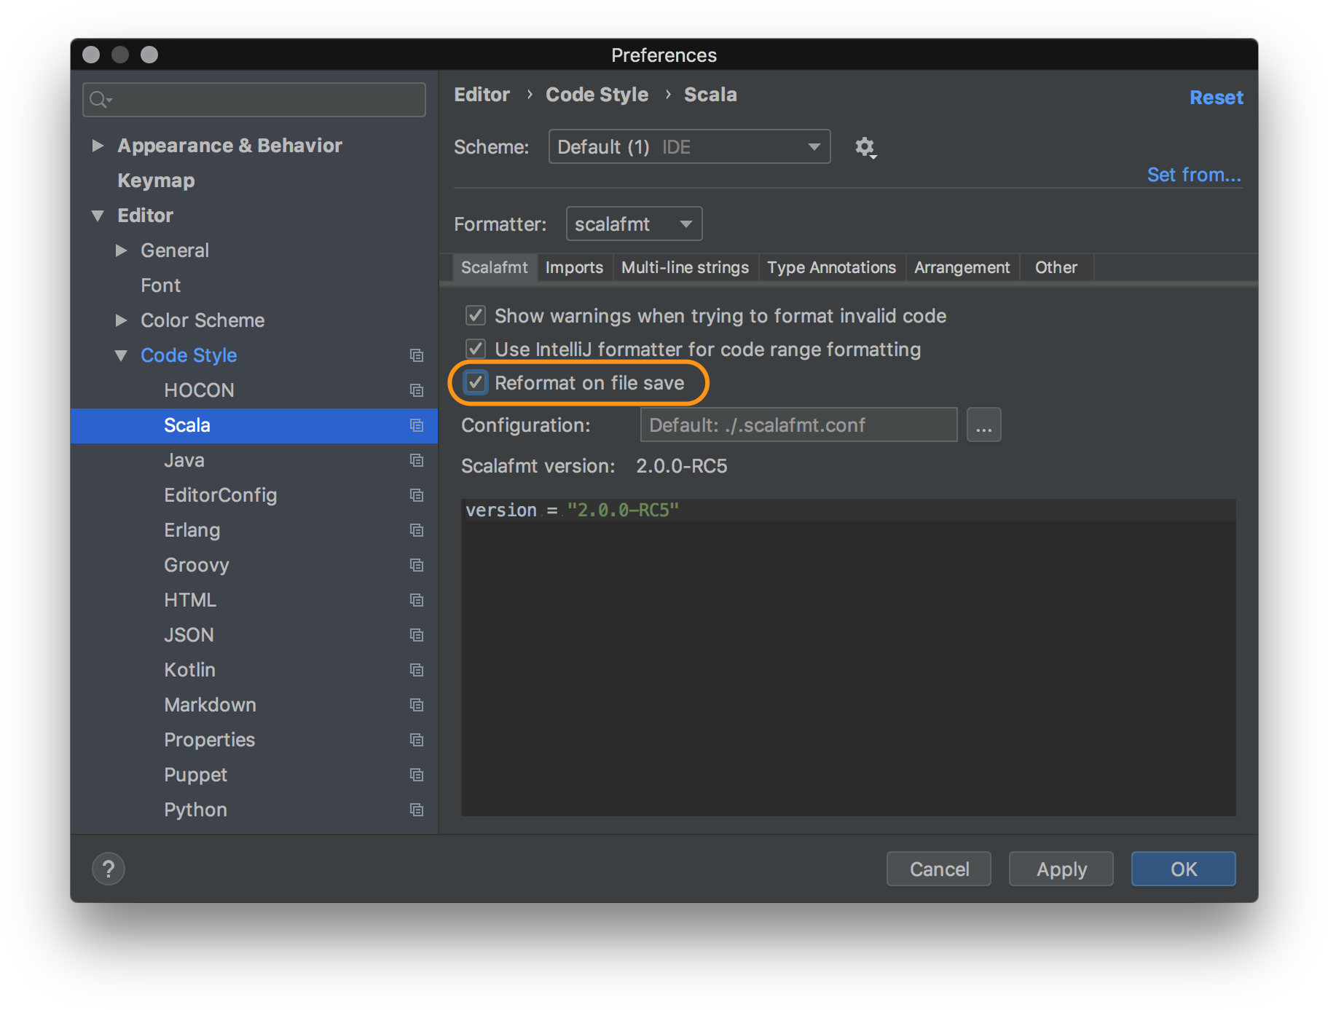Expand Appearance & Behavior section
Viewport: 1328px width, 1010px height.
coord(98,146)
